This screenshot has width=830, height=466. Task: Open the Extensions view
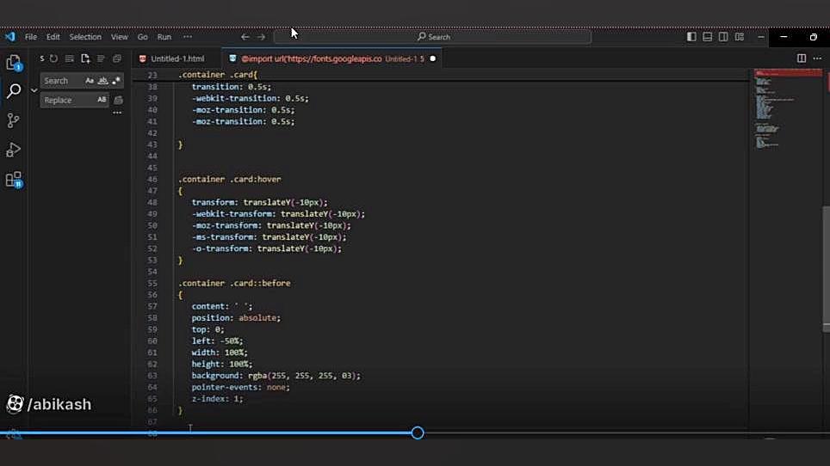pyautogui.click(x=13, y=180)
